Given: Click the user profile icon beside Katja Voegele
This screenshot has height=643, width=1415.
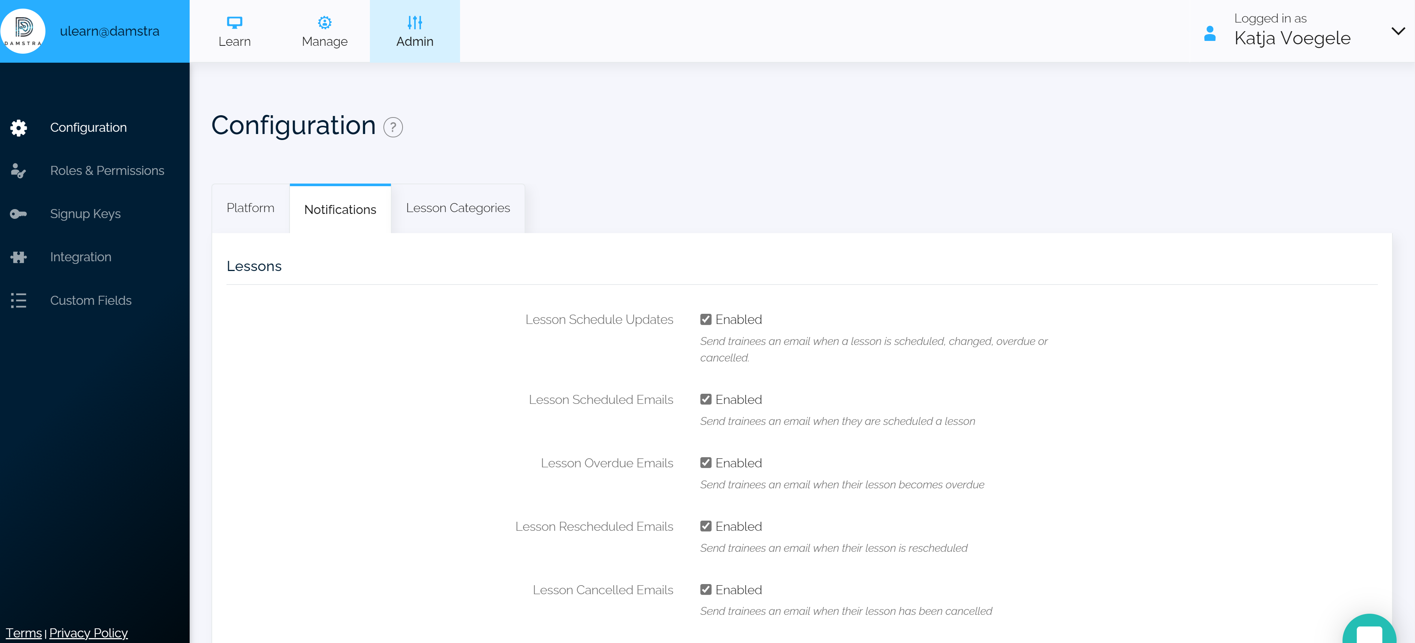Looking at the screenshot, I should point(1210,34).
